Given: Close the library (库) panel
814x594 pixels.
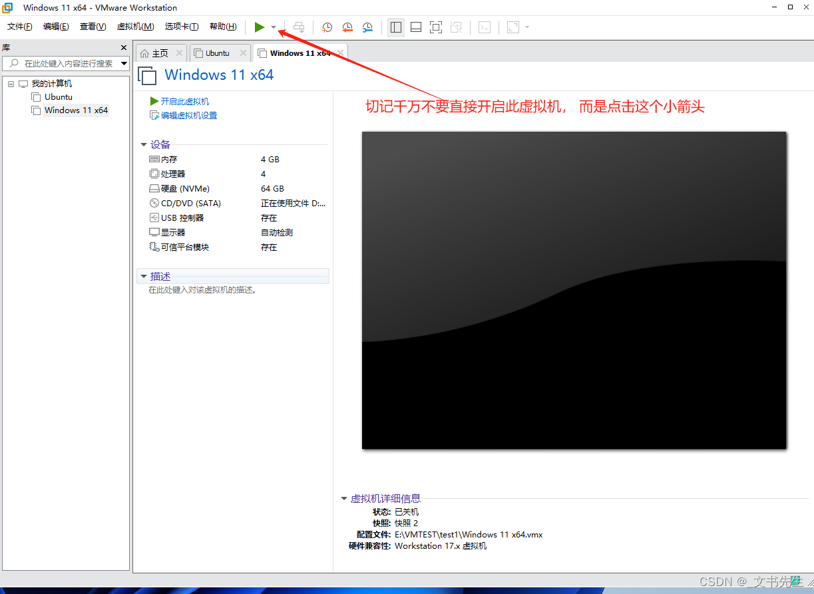Looking at the screenshot, I should pyautogui.click(x=123, y=48).
